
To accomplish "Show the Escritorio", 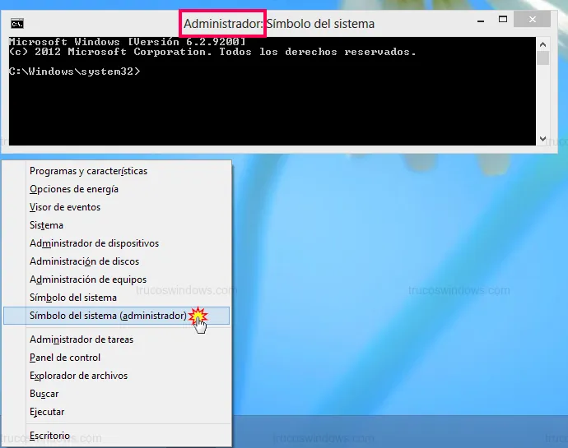I will pyautogui.click(x=49, y=436).
